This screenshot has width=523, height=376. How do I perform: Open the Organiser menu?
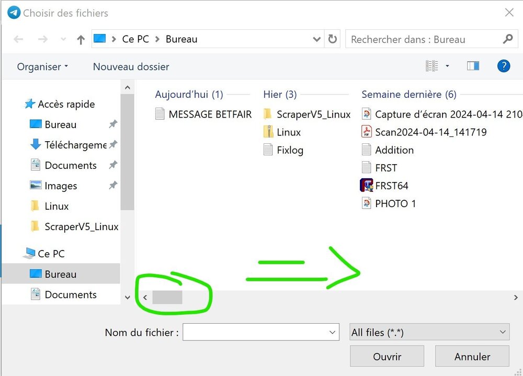42,67
